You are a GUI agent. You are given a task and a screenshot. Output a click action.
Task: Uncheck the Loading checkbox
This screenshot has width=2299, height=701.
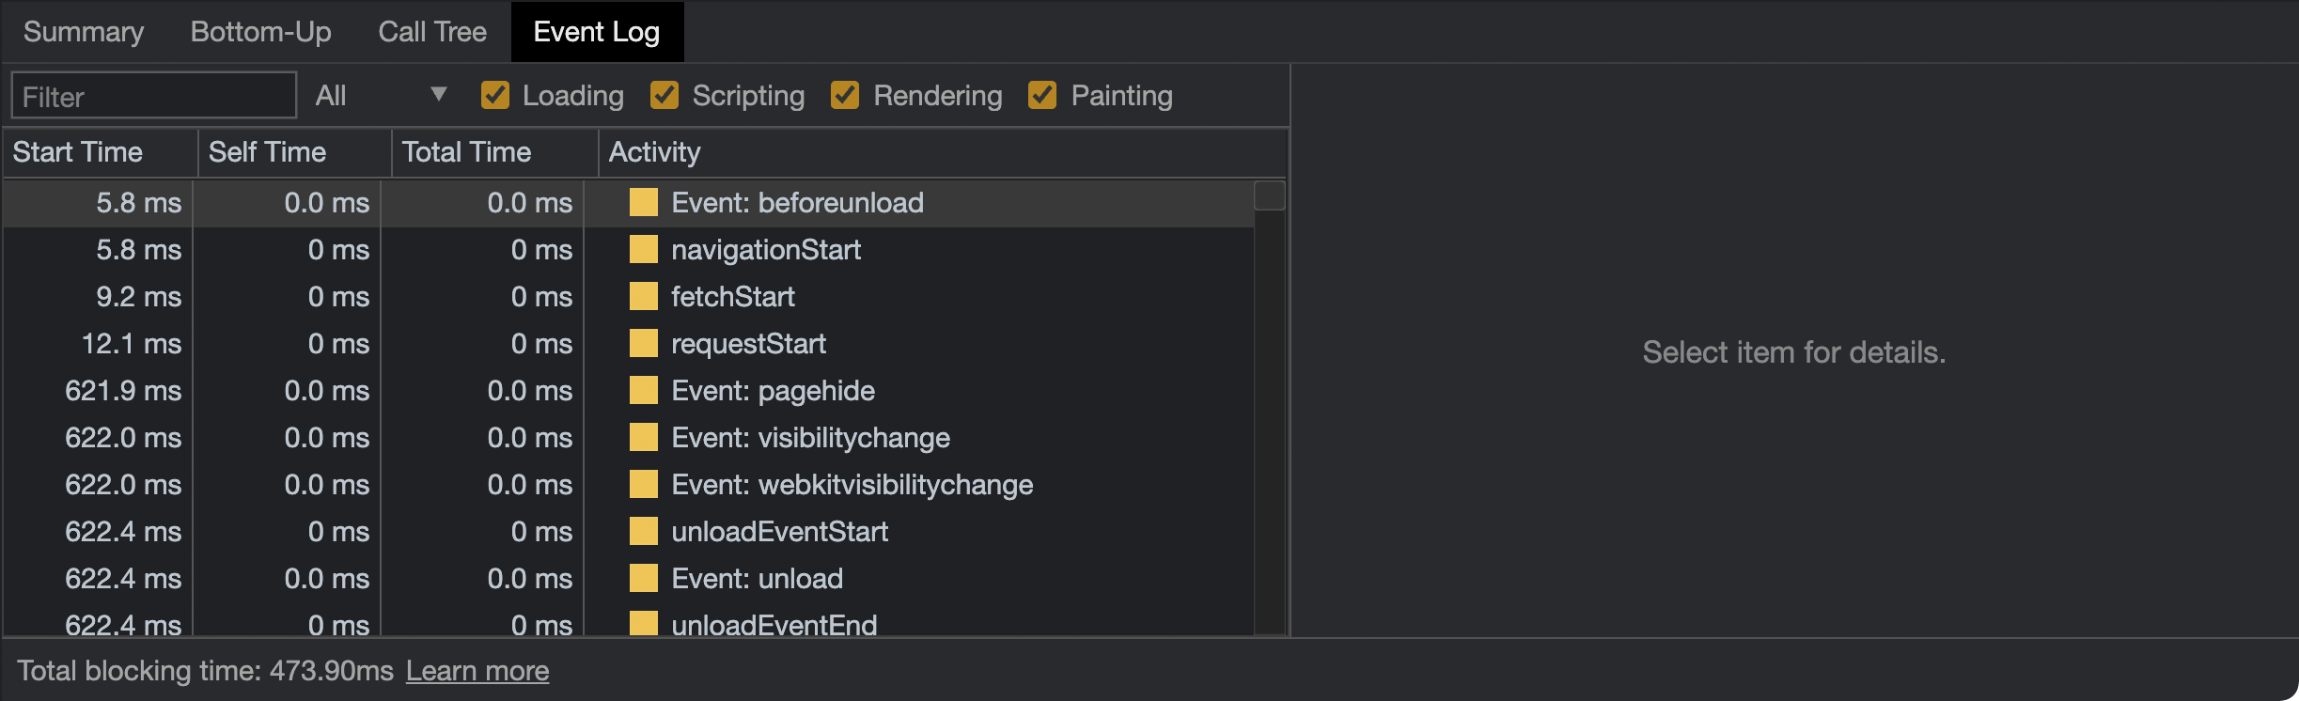coord(494,95)
